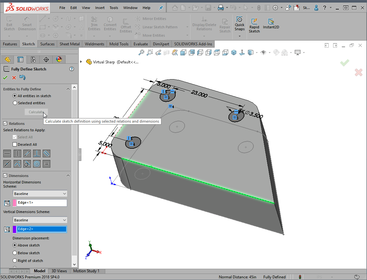Screen dimensions: 367x280
Task: Switch to the SOLIDWORKS Add-Ins tab
Action: pos(193,44)
